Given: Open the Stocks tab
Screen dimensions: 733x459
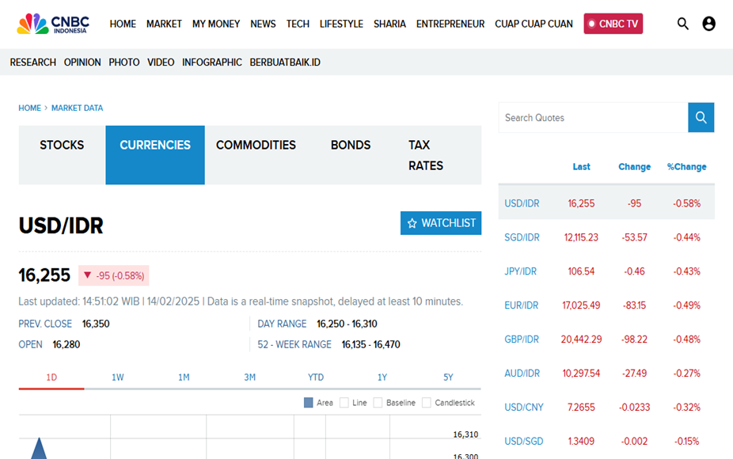Looking at the screenshot, I should tap(62, 146).
